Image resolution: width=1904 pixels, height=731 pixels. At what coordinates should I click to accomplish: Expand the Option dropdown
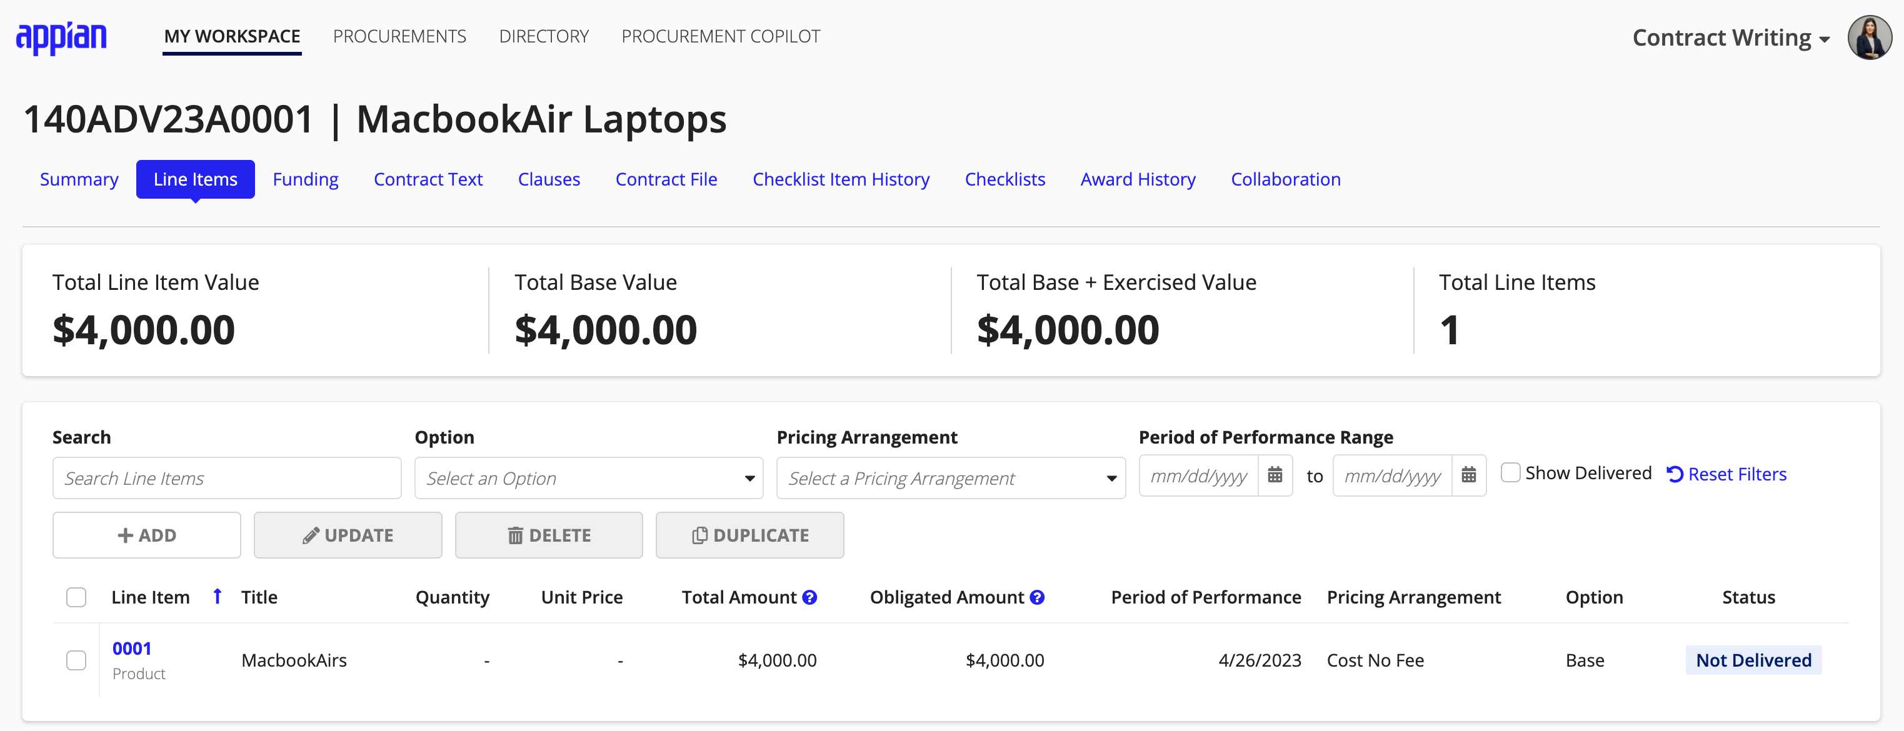point(588,478)
